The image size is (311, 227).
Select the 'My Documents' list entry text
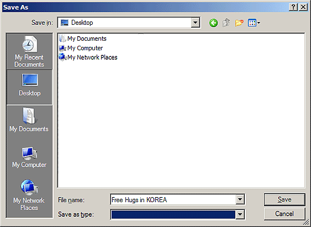(87, 38)
